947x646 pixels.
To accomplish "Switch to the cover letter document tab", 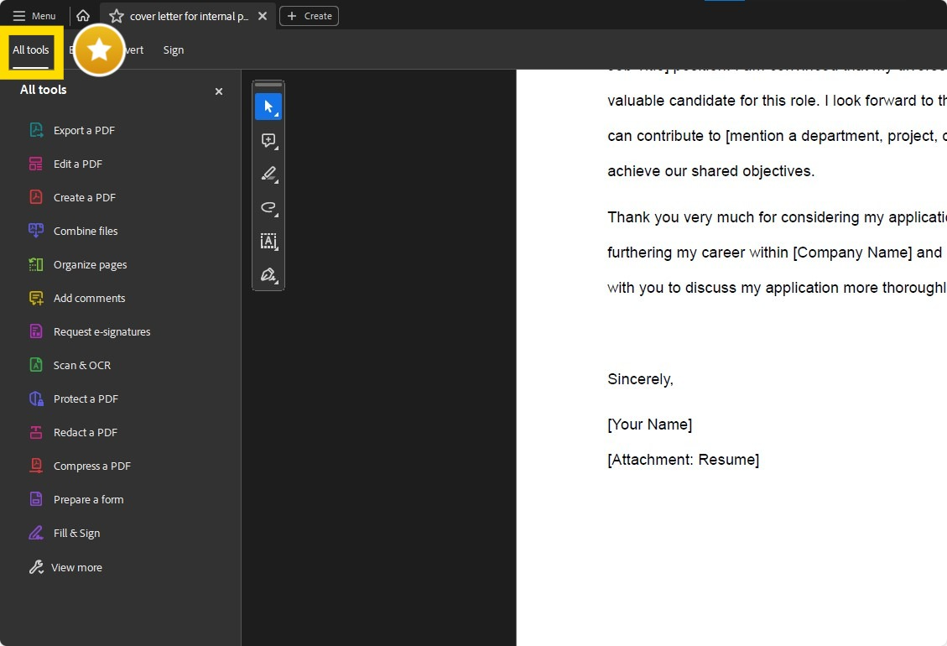I will (189, 16).
